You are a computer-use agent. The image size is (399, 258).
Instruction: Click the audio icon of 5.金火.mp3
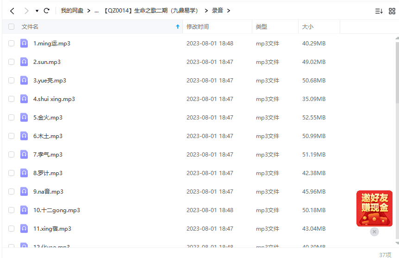click(x=24, y=117)
